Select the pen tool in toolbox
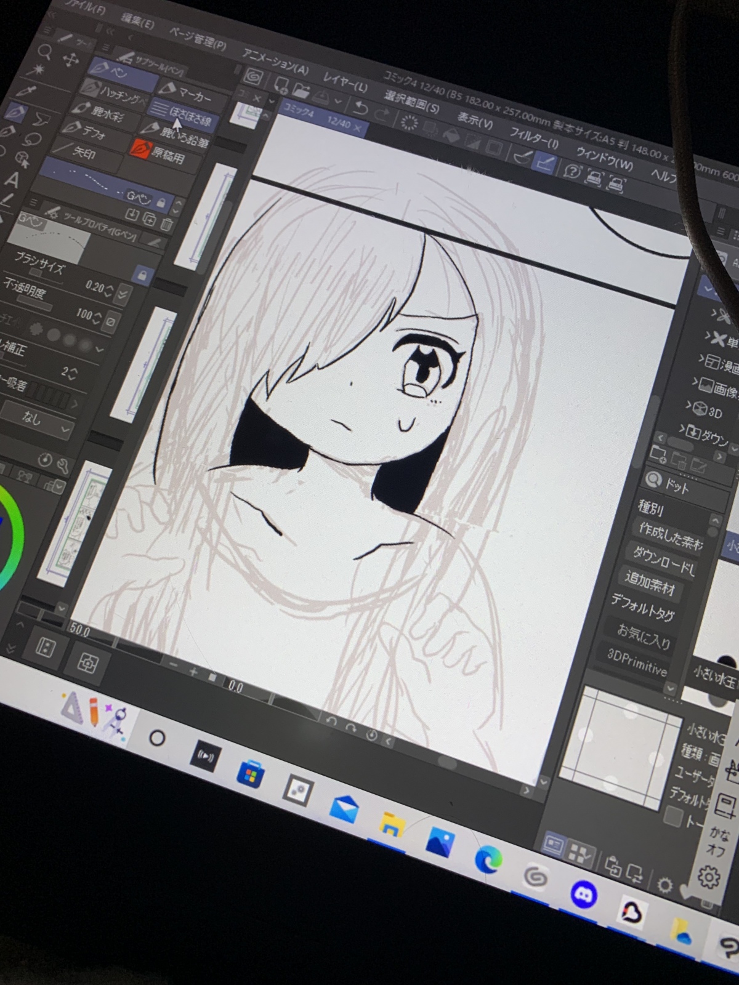The height and width of the screenshot is (985, 739). (16, 113)
